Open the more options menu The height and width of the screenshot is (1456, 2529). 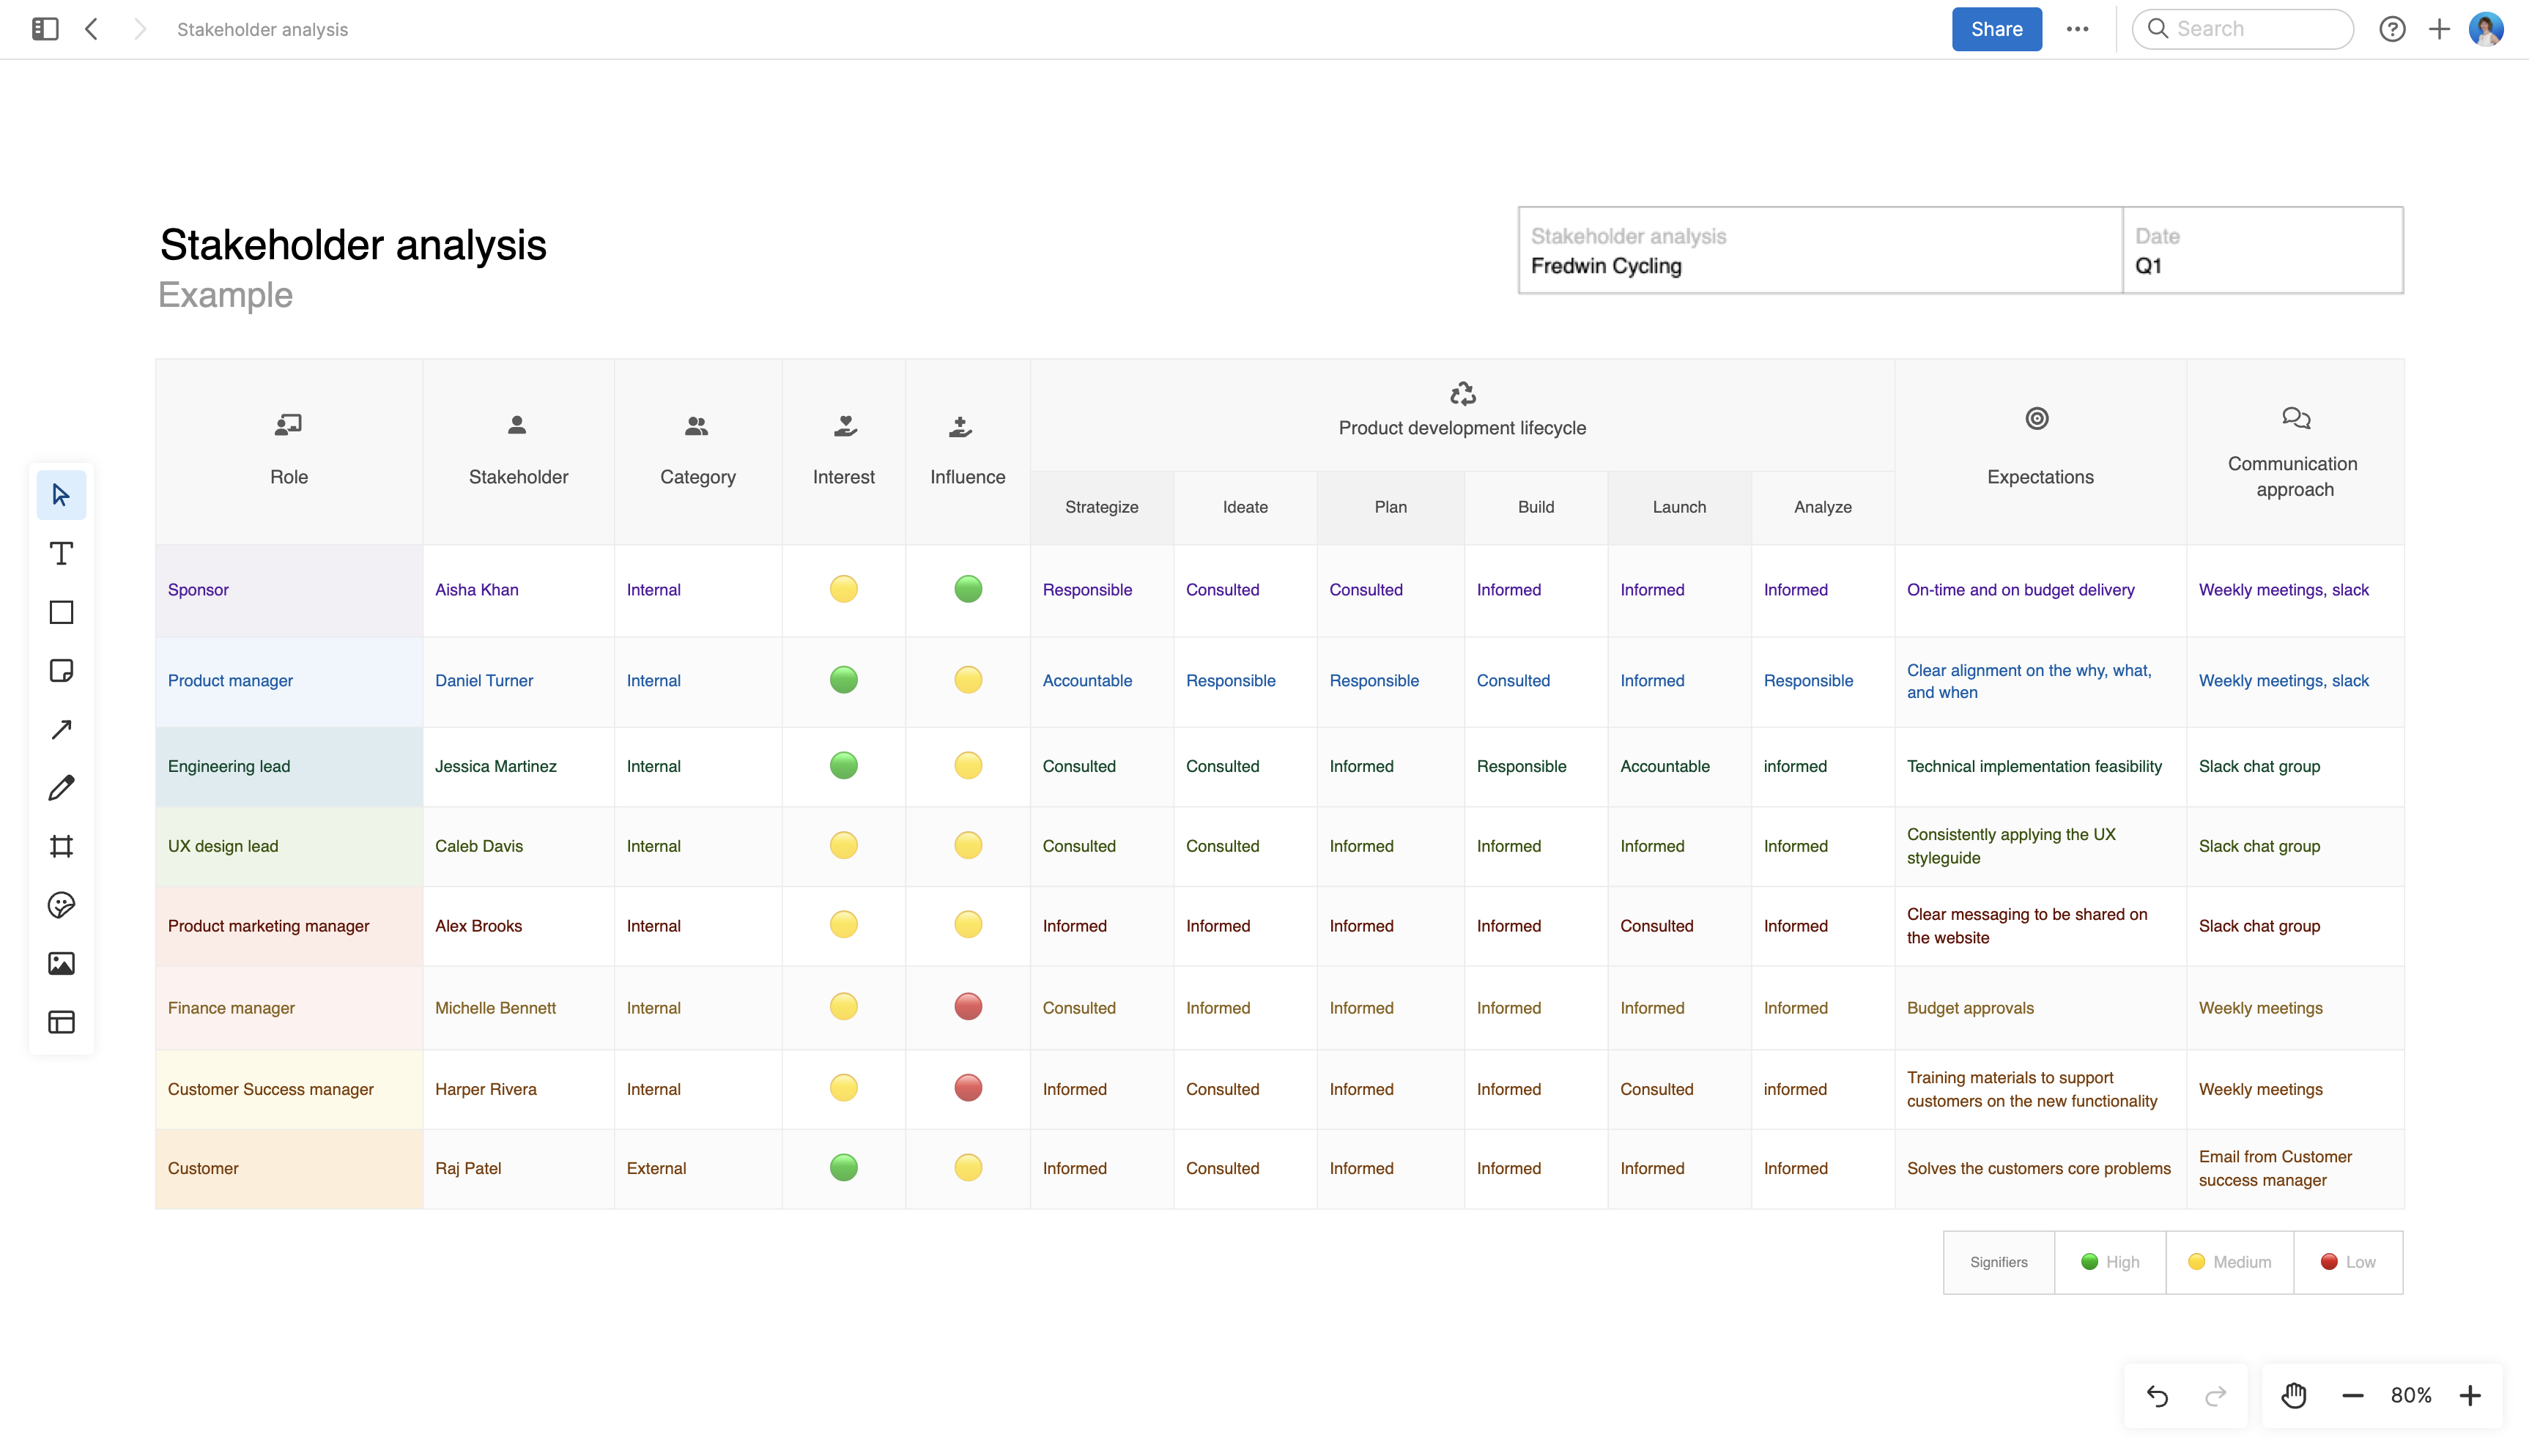coord(2078,29)
